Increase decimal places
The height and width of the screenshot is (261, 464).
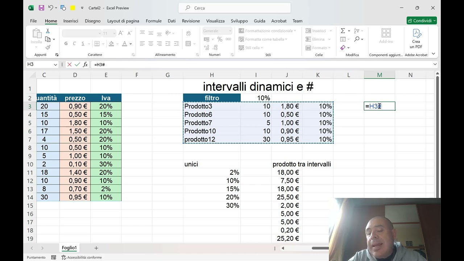coord(207,47)
